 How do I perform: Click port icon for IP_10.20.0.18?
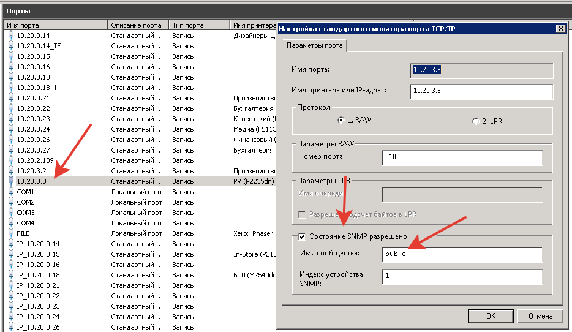coord(11,274)
